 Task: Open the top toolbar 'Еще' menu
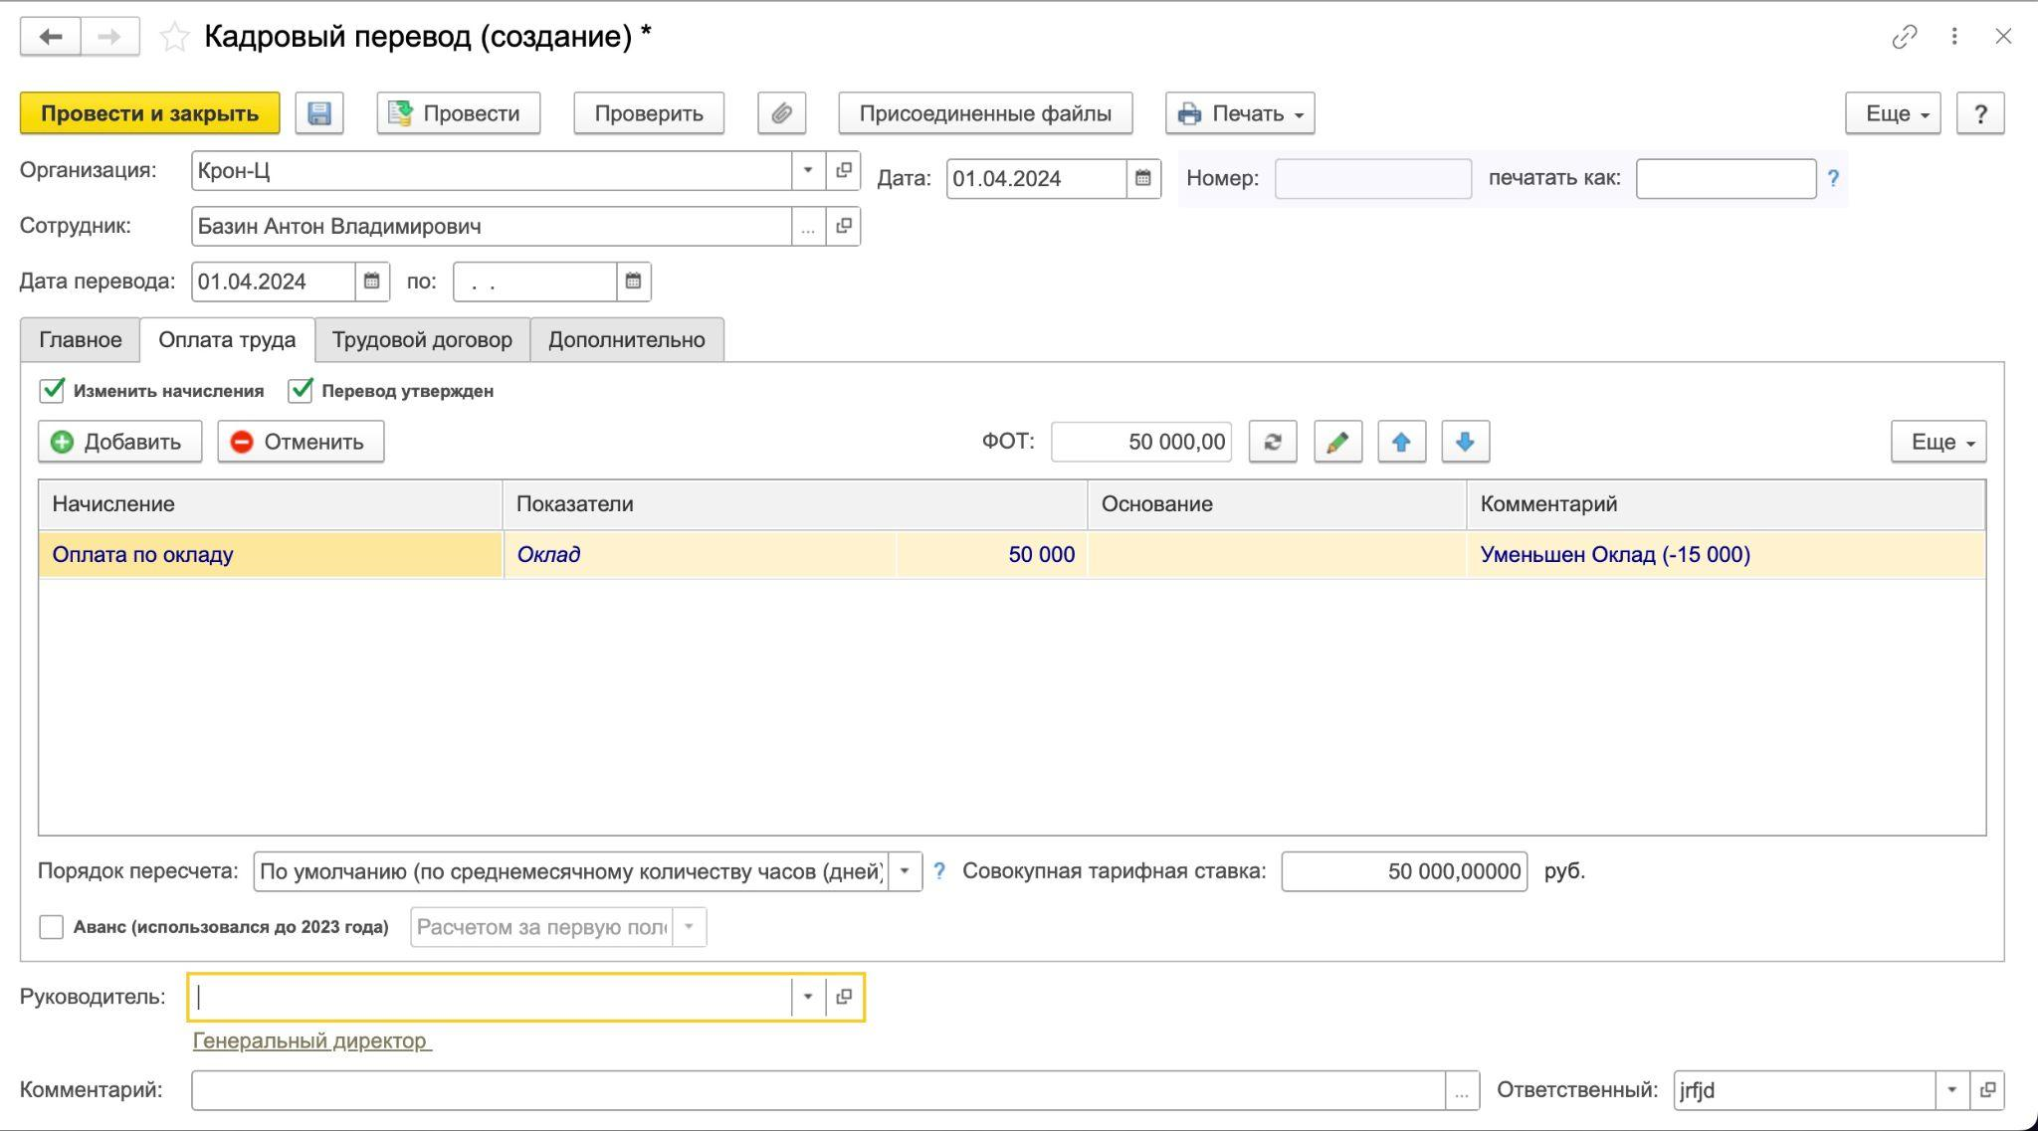tap(1893, 113)
